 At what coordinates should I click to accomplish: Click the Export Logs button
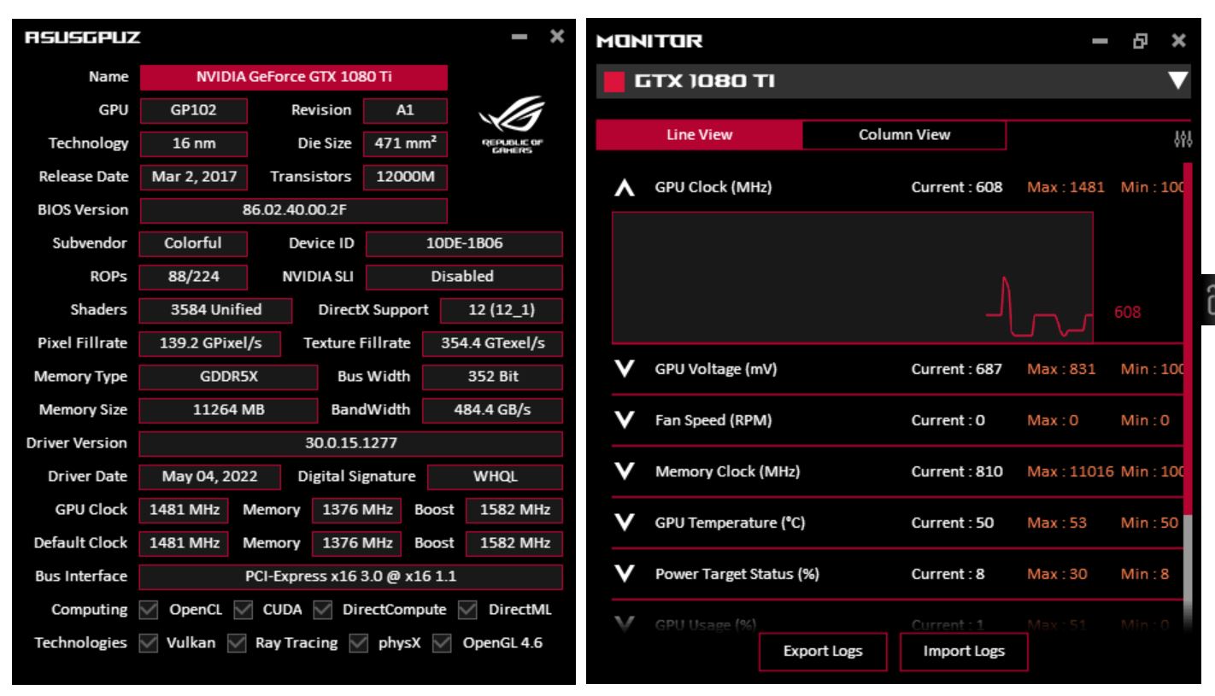(x=824, y=652)
